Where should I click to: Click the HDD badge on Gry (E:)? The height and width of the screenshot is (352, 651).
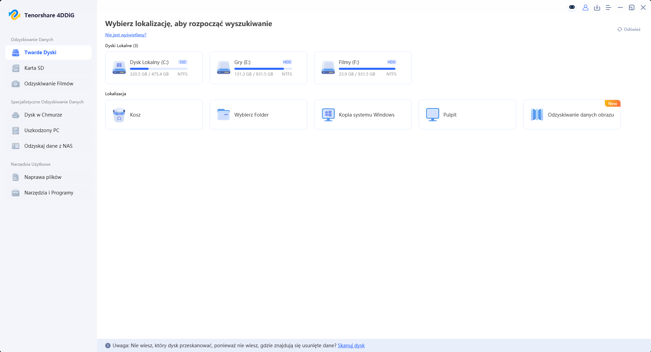(x=287, y=62)
